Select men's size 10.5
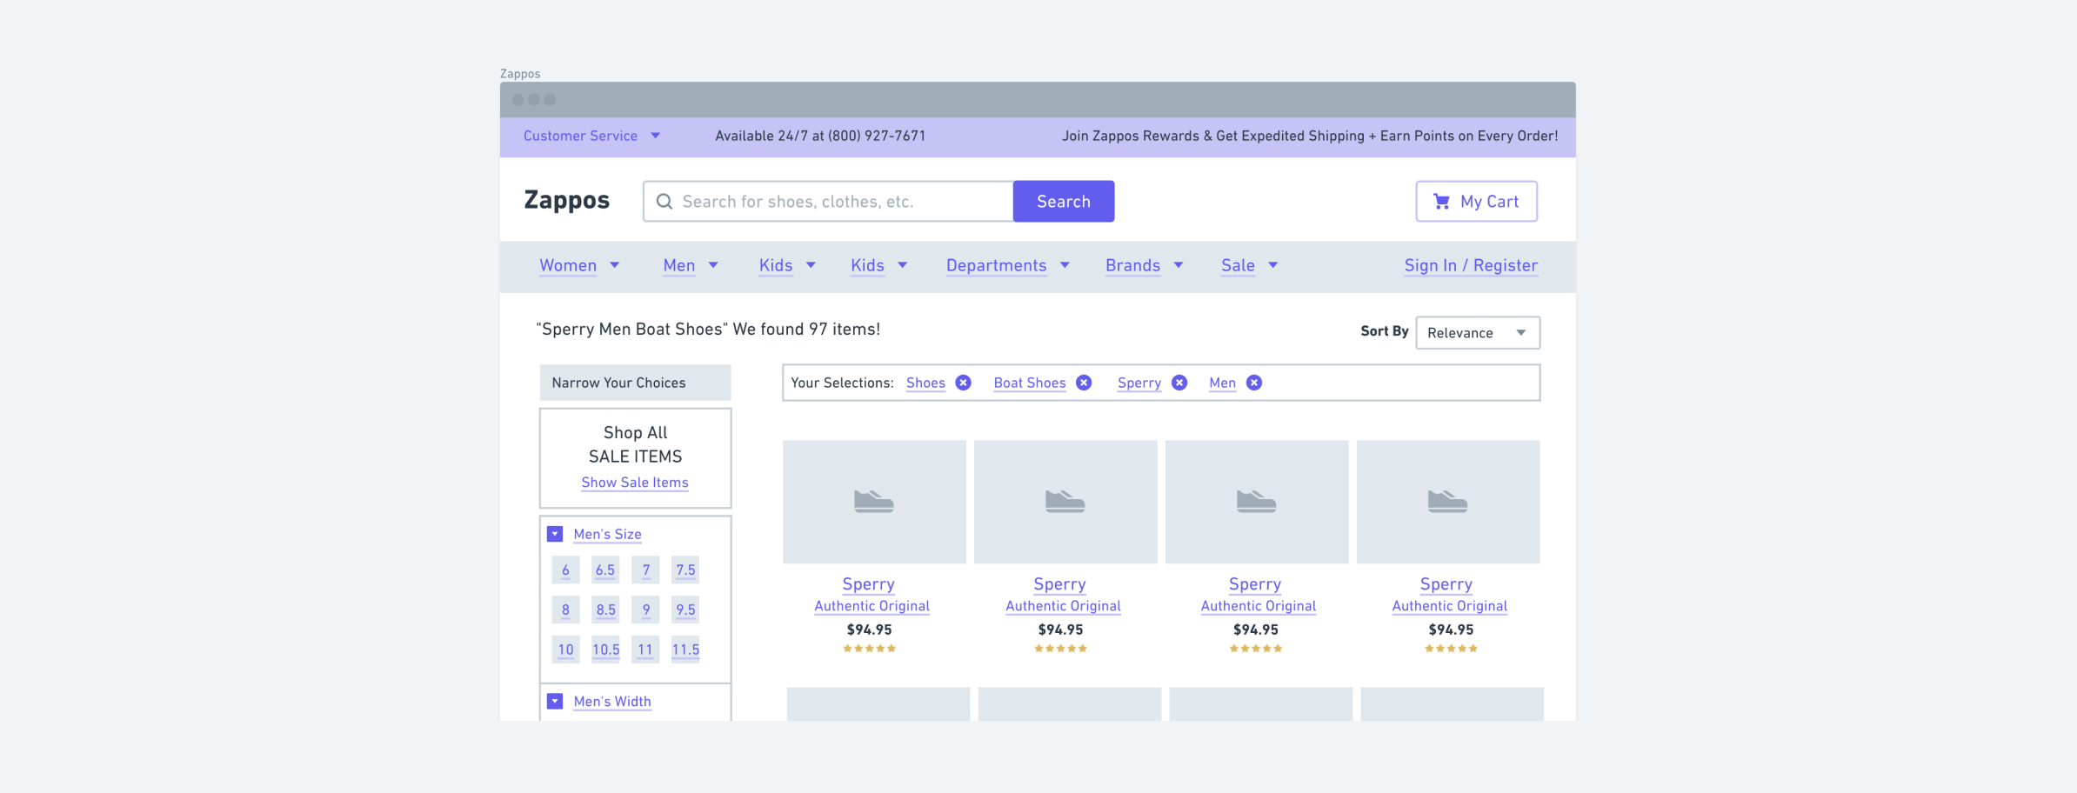 click(x=605, y=650)
